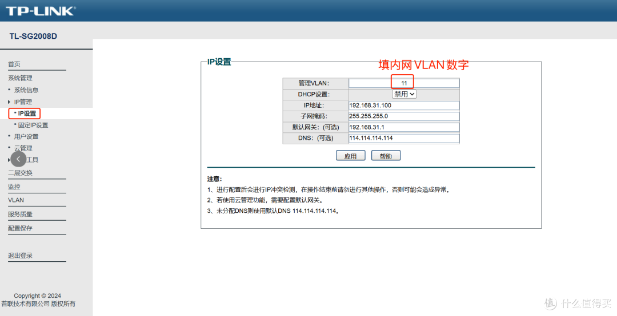Click the 注意: heading text
Viewport: 617px width, 316px height.
pyautogui.click(x=214, y=179)
